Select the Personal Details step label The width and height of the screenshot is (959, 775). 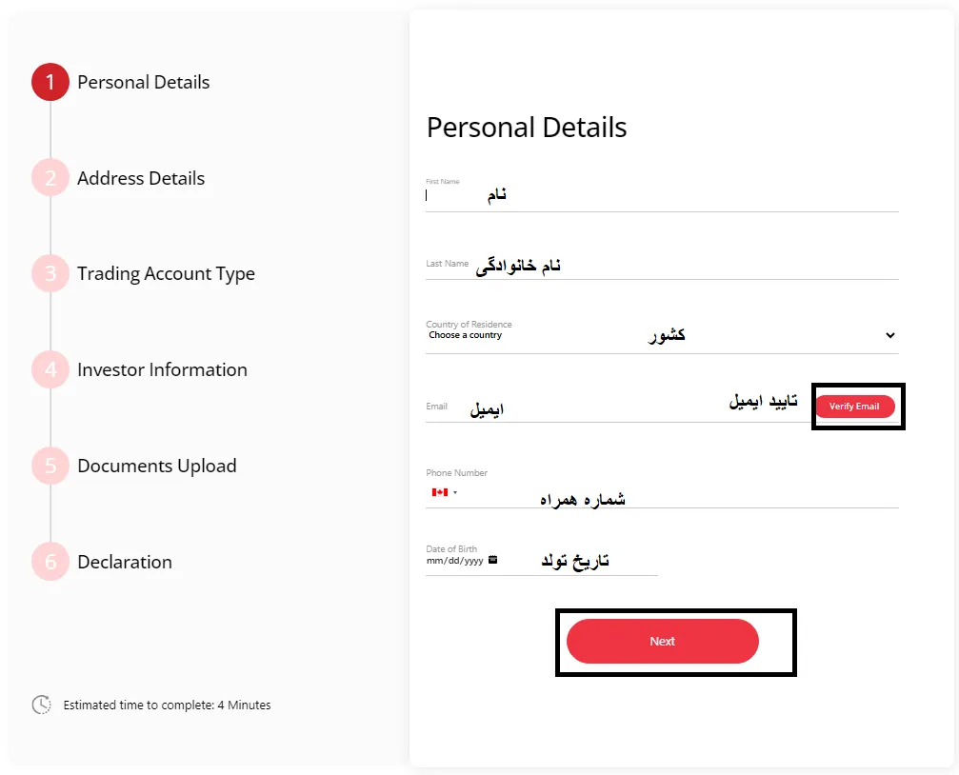143,82
